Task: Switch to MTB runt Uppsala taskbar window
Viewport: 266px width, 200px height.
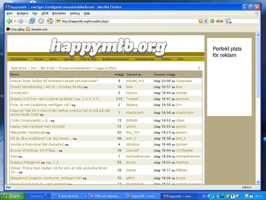Action: tap(105, 196)
